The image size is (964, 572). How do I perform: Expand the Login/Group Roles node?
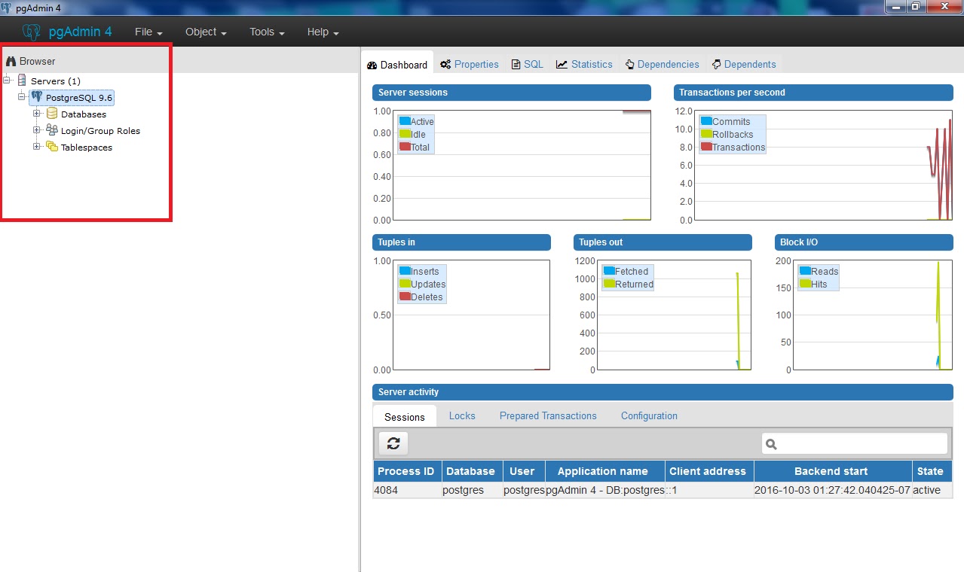pos(36,130)
